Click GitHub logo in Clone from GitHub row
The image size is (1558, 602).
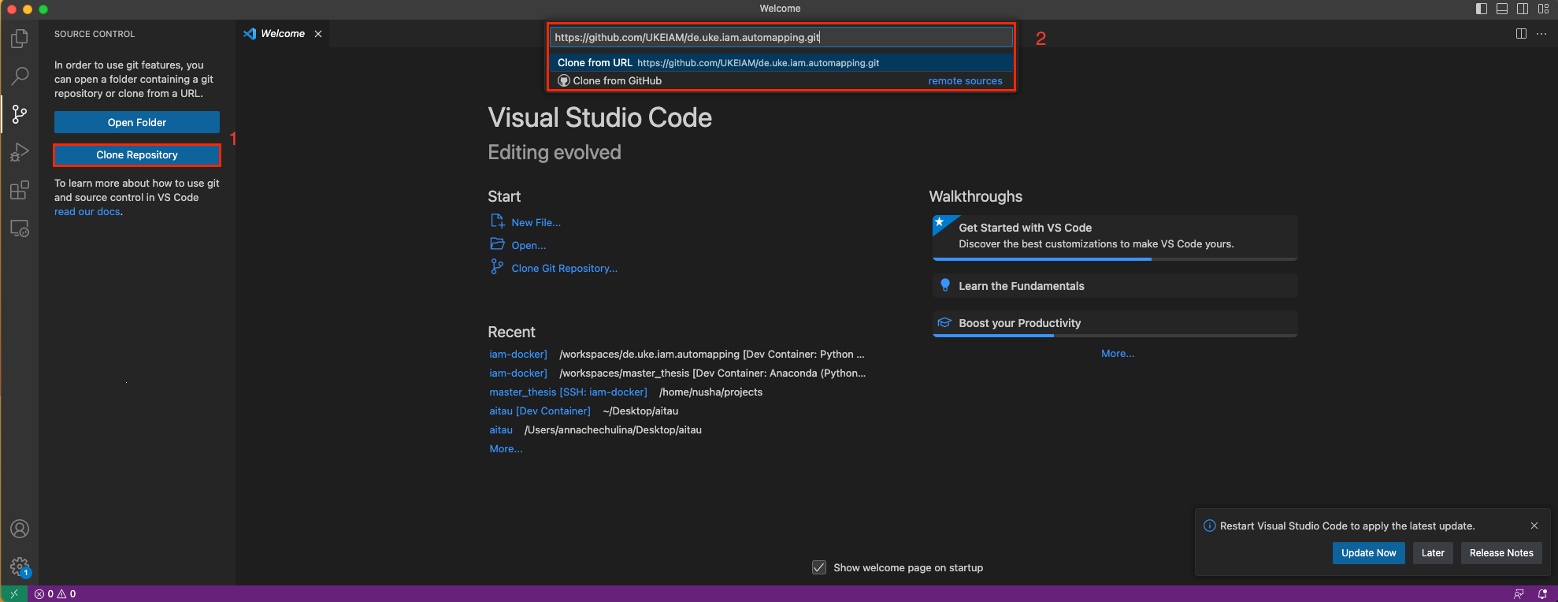click(x=564, y=80)
